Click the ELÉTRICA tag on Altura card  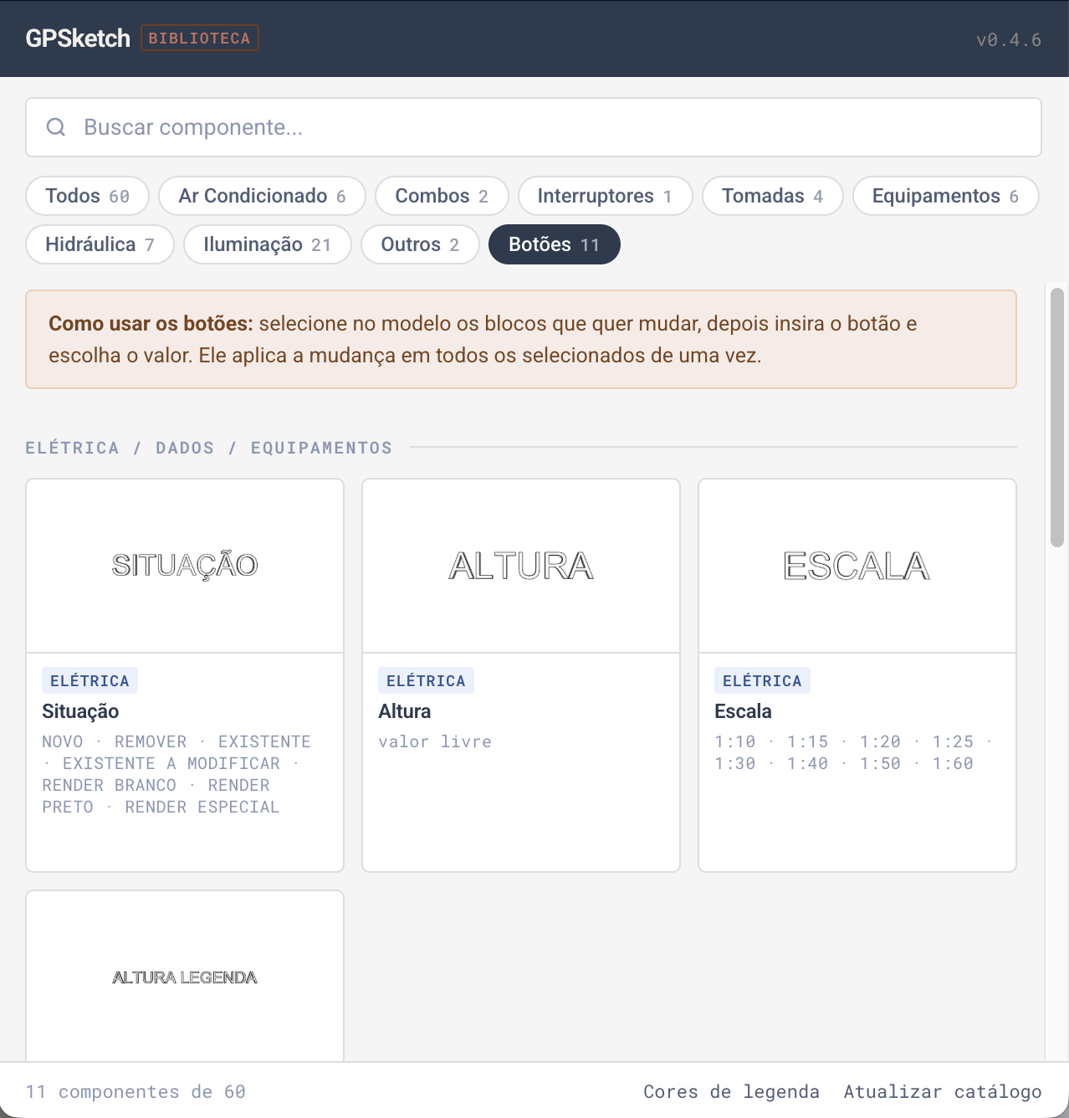(426, 681)
